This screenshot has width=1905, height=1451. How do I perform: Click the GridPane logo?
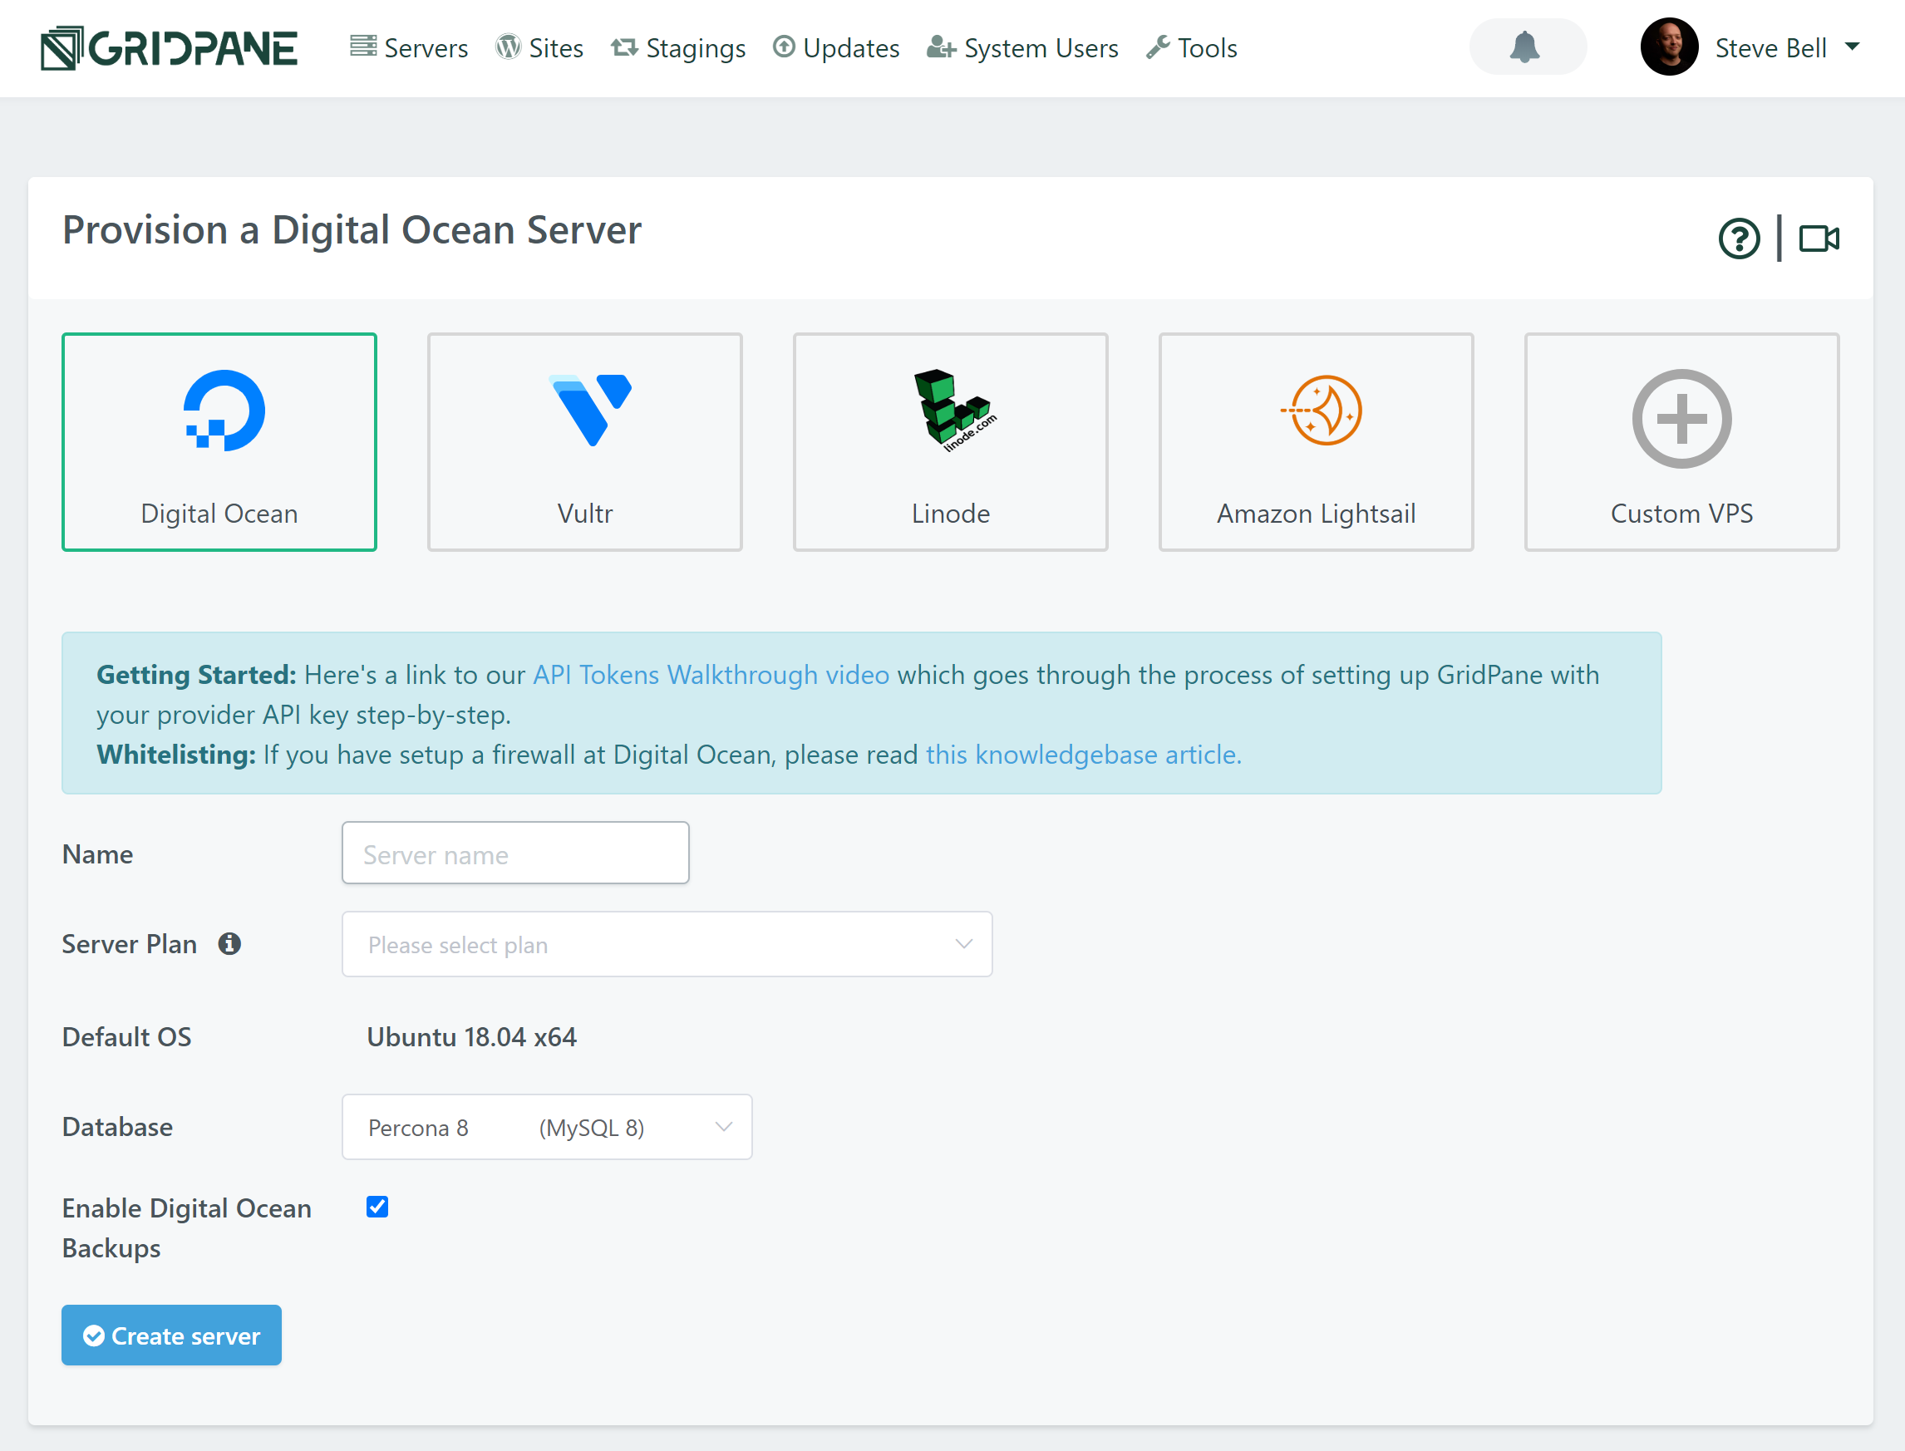170,48
